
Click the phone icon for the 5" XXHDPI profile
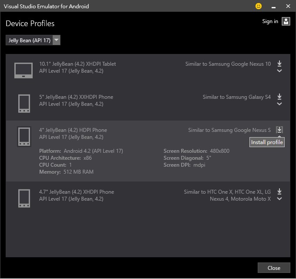[x=24, y=104]
